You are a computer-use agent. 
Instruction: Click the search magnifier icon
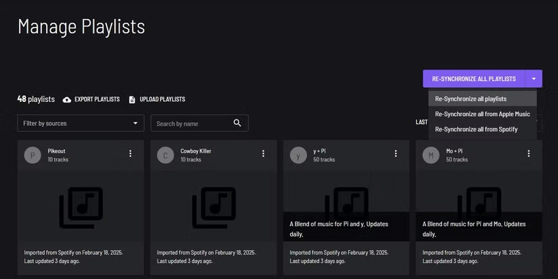(237, 123)
